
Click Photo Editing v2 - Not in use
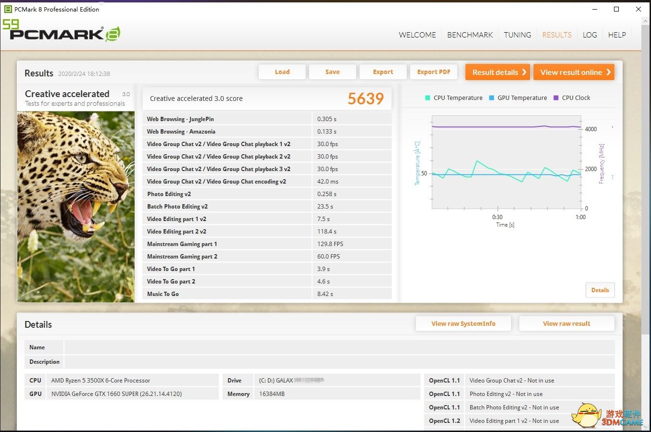point(506,394)
